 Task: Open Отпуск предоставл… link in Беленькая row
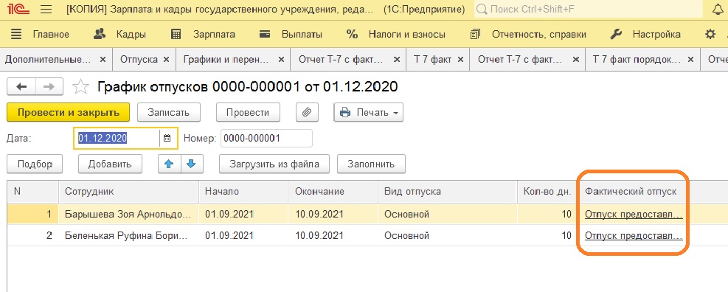(x=634, y=235)
